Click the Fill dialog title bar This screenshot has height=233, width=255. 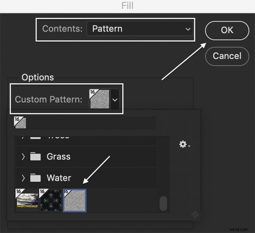[127, 7]
